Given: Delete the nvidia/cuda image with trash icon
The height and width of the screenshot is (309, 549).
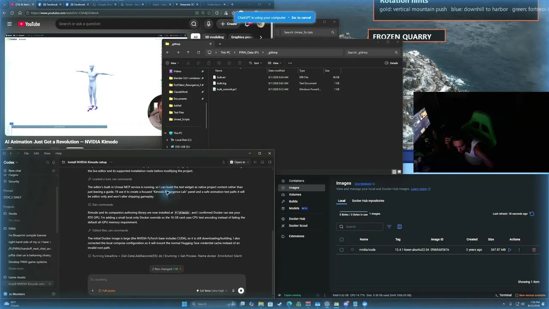Looking at the screenshot, I should (x=534, y=250).
